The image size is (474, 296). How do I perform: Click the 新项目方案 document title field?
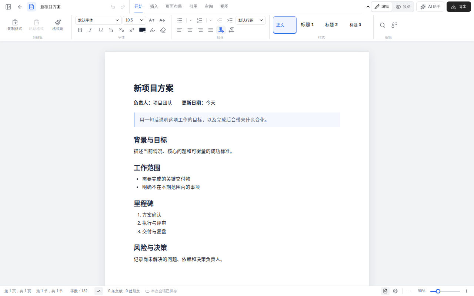pos(50,7)
